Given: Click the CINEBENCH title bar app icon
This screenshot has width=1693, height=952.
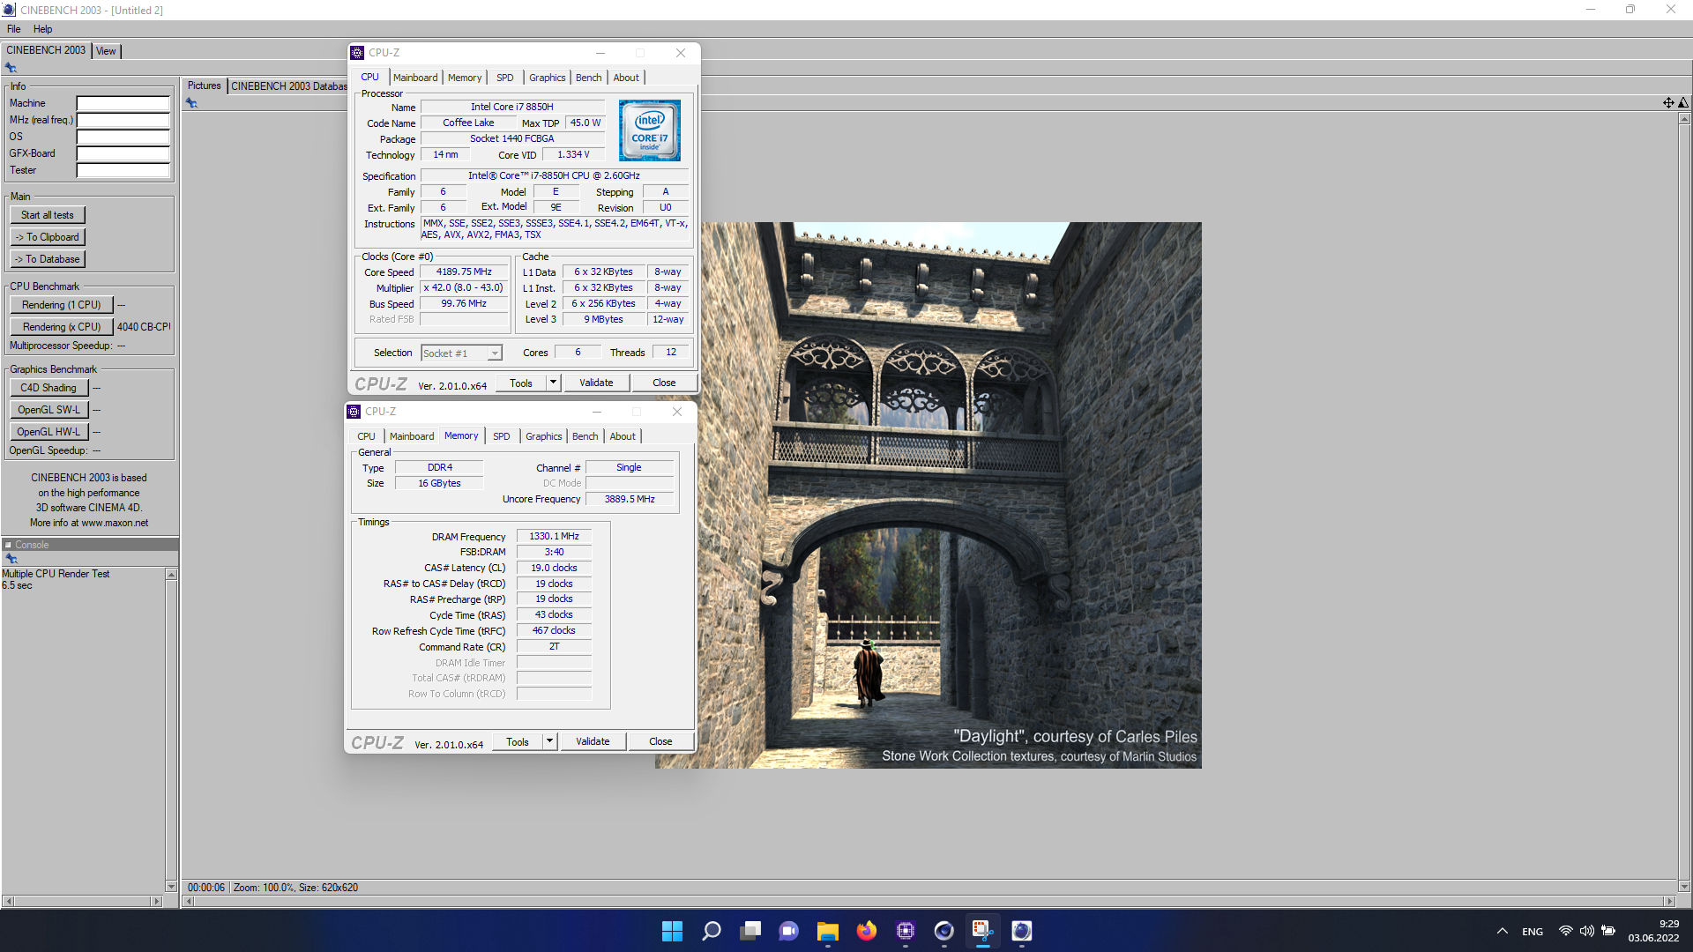Looking at the screenshot, I should tap(9, 10).
